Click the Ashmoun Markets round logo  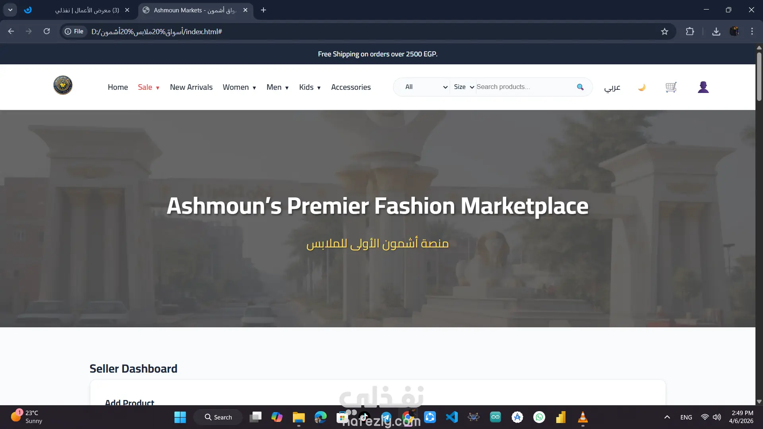tap(63, 85)
